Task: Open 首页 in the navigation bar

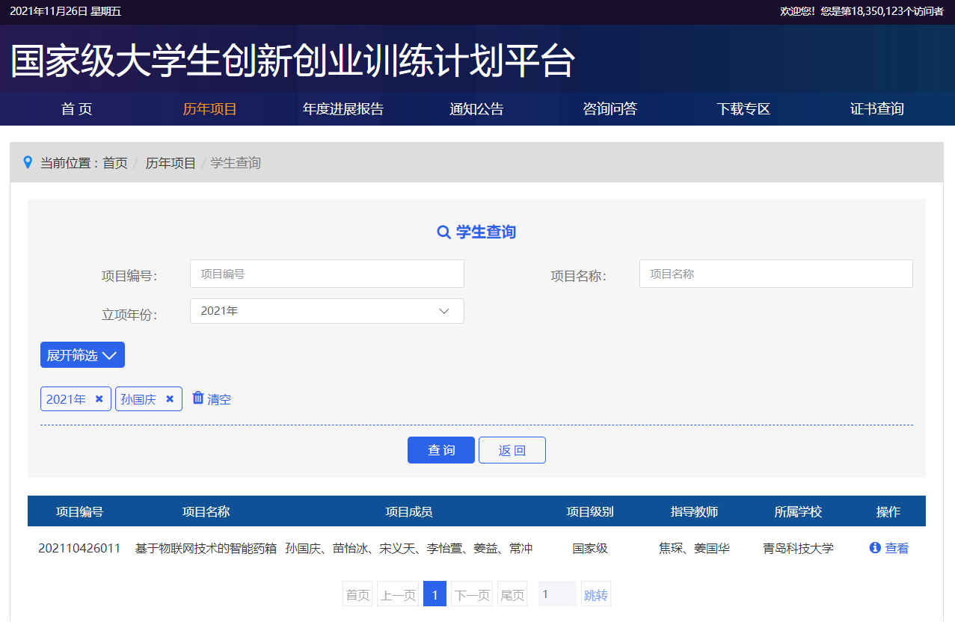Action: tap(76, 109)
